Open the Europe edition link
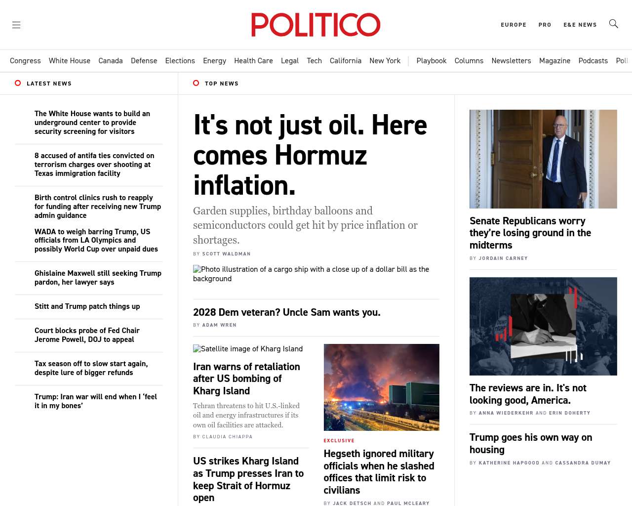Viewport: 632px width, 506px height. click(x=513, y=25)
